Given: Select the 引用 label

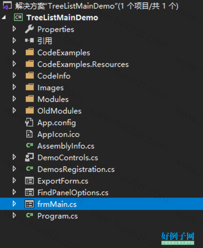Looking at the screenshot, I should 45,41.
